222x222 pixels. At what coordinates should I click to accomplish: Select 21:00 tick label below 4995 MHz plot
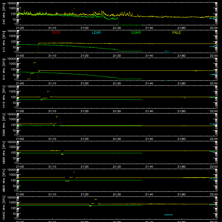(20, 167)
